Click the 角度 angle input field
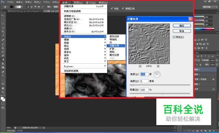This screenshot has width=219, height=133. [144, 74]
